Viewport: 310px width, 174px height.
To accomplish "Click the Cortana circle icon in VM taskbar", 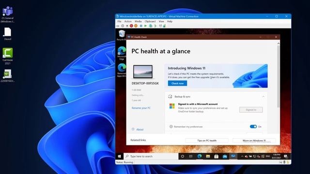I will pyautogui.click(x=183, y=156).
